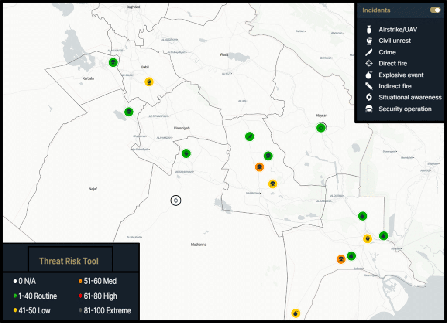Open the white situational awareness map marker
This screenshot has width=447, height=323.
[175, 201]
